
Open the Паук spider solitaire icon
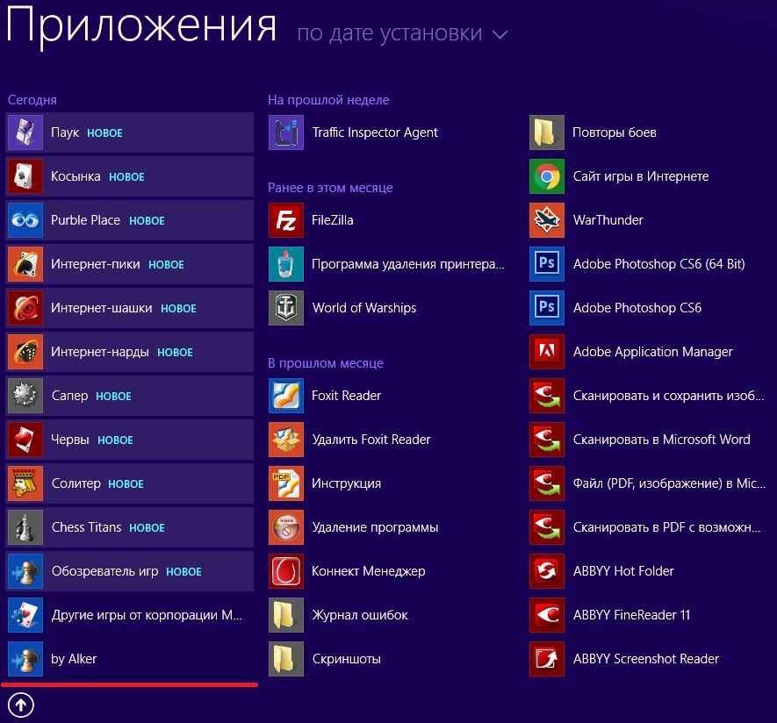(25, 132)
